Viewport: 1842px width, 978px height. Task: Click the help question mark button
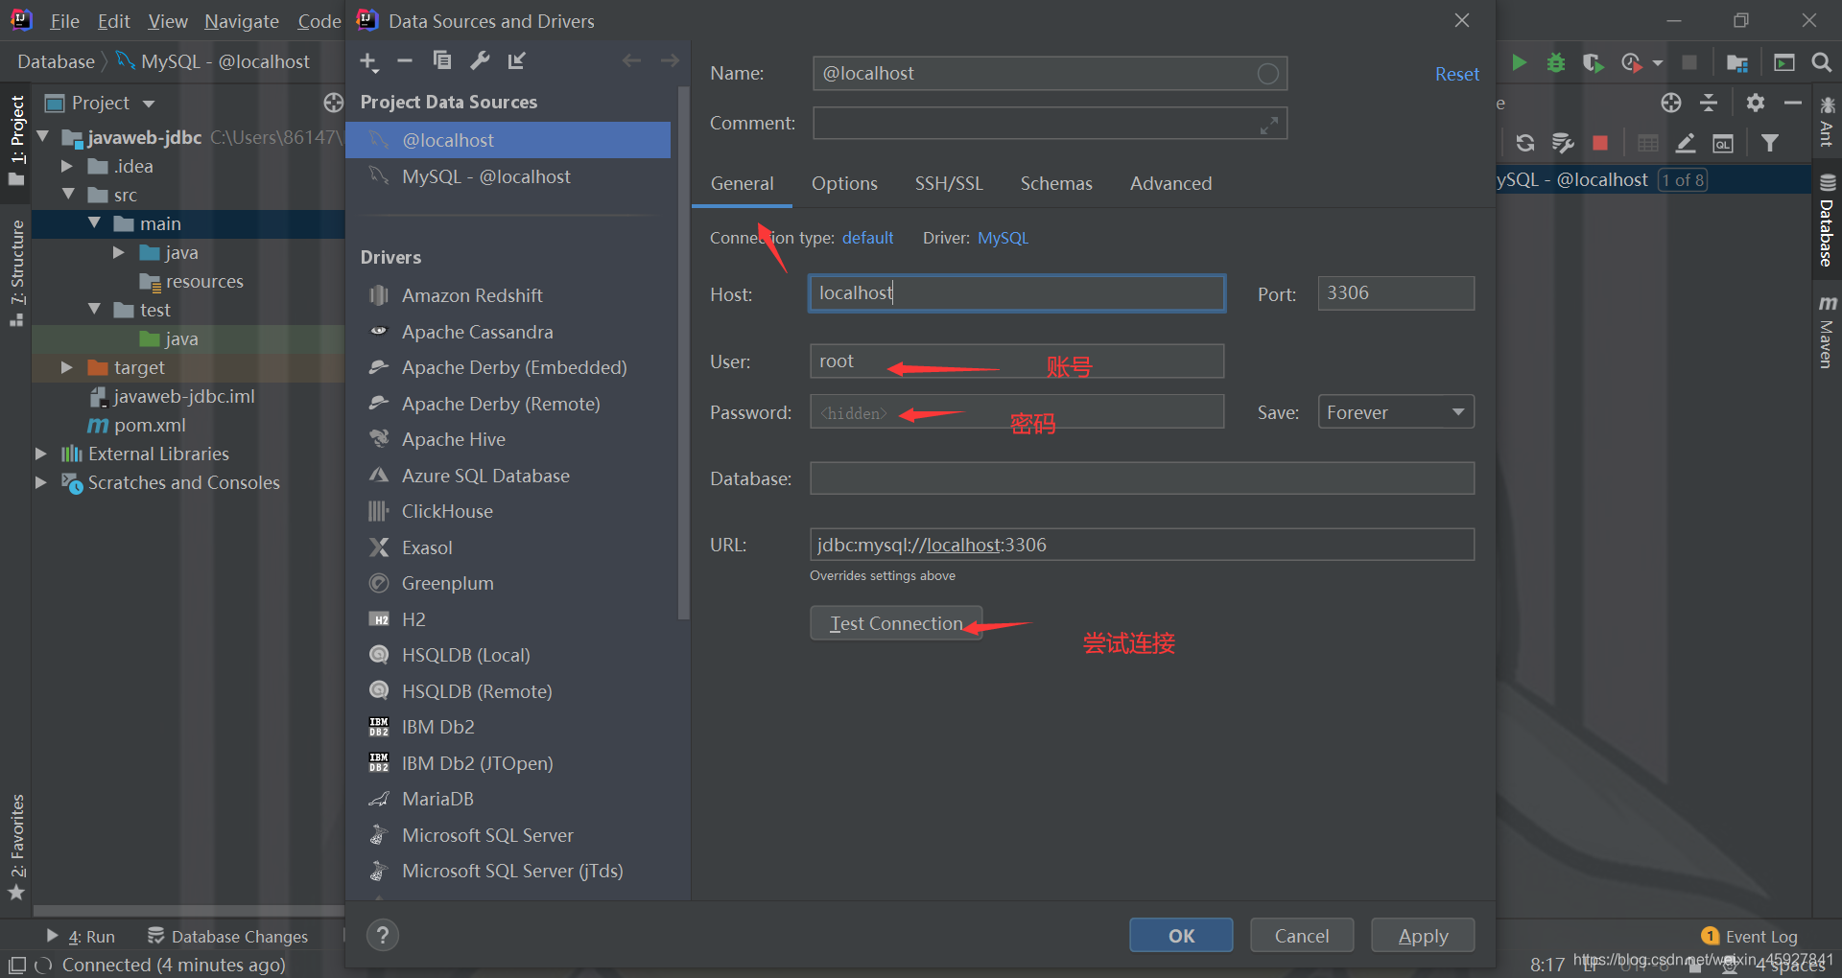[383, 935]
